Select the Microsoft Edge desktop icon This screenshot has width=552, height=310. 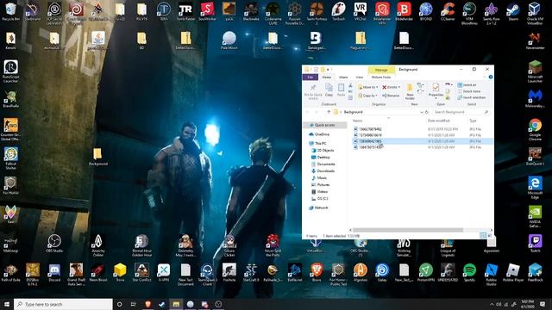coord(535,188)
